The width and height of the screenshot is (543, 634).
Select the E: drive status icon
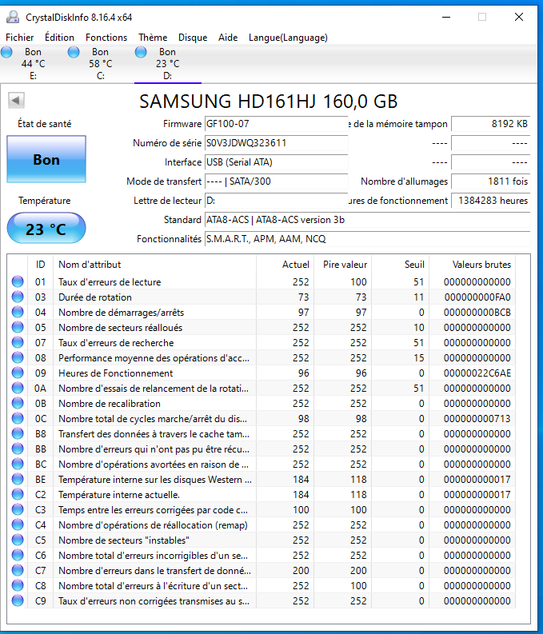[x=7, y=53]
